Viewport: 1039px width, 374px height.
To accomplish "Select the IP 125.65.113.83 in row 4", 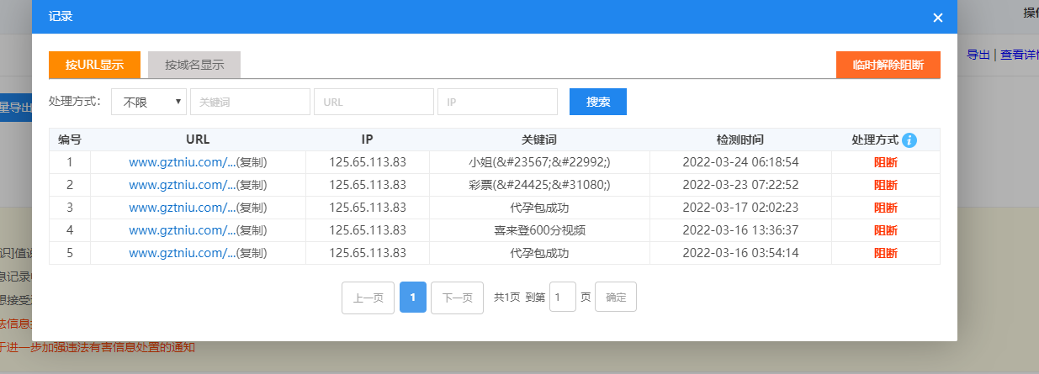I will coord(368,230).
